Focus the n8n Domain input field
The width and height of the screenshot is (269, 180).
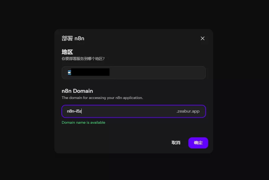point(134,111)
